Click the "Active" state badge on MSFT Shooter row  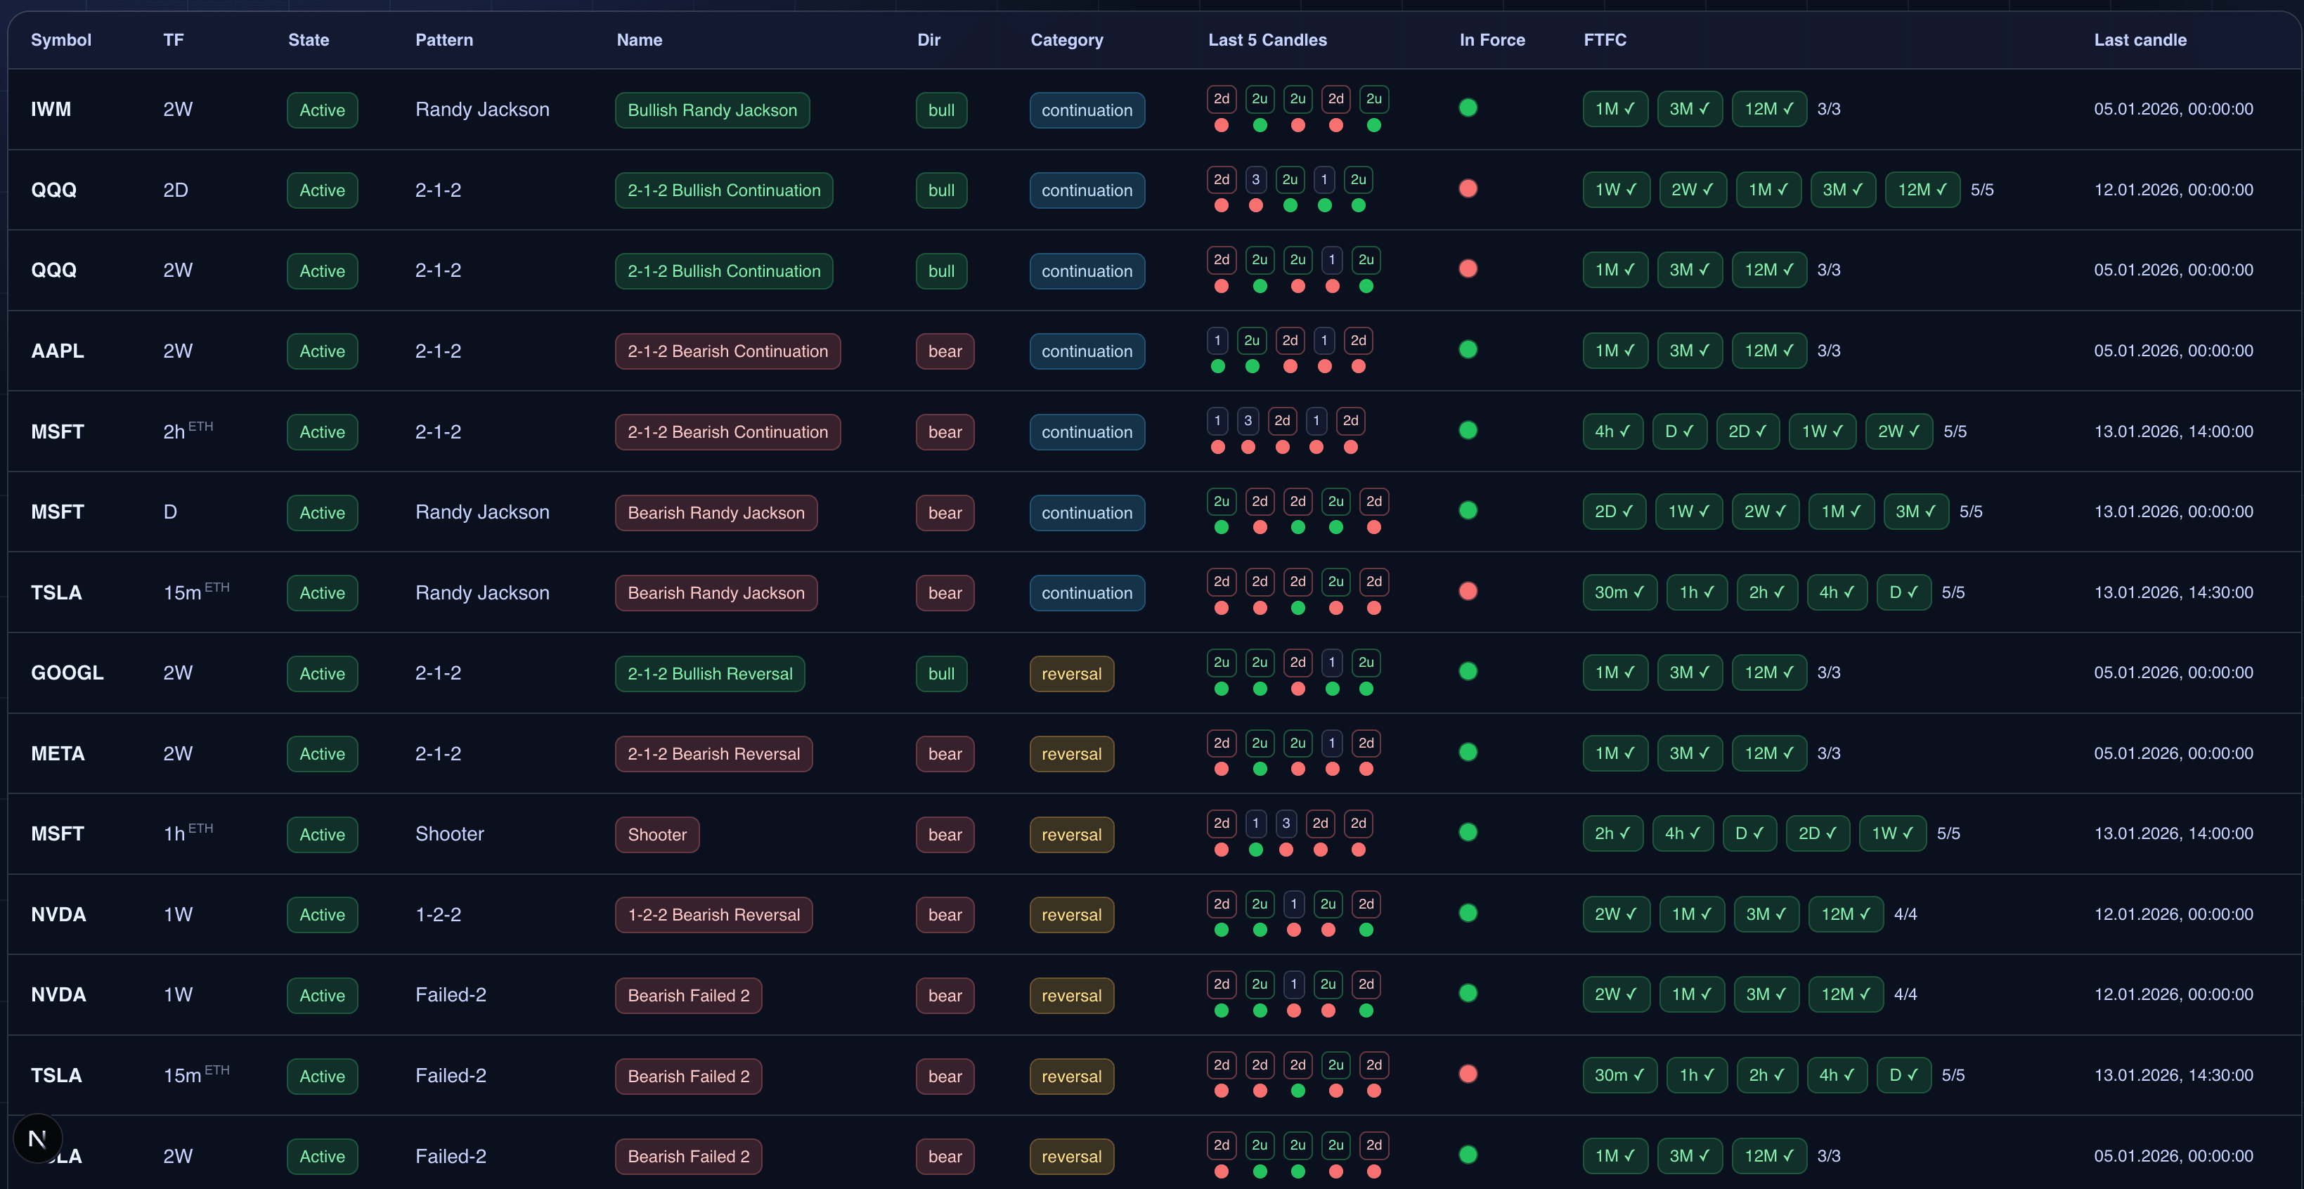click(x=322, y=834)
